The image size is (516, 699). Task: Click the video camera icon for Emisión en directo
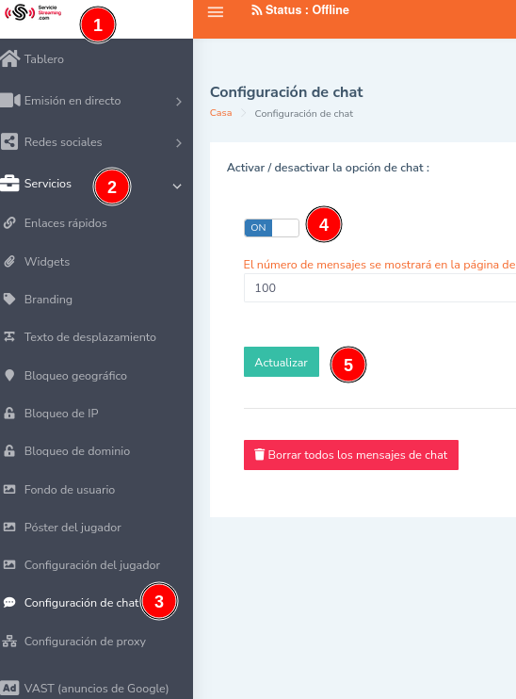(9, 100)
